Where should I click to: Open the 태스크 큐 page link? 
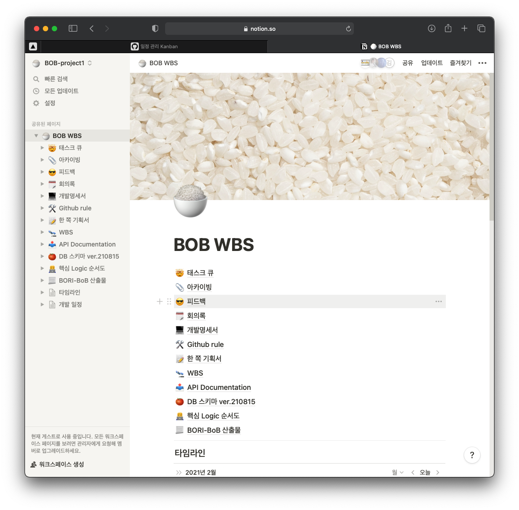point(200,273)
